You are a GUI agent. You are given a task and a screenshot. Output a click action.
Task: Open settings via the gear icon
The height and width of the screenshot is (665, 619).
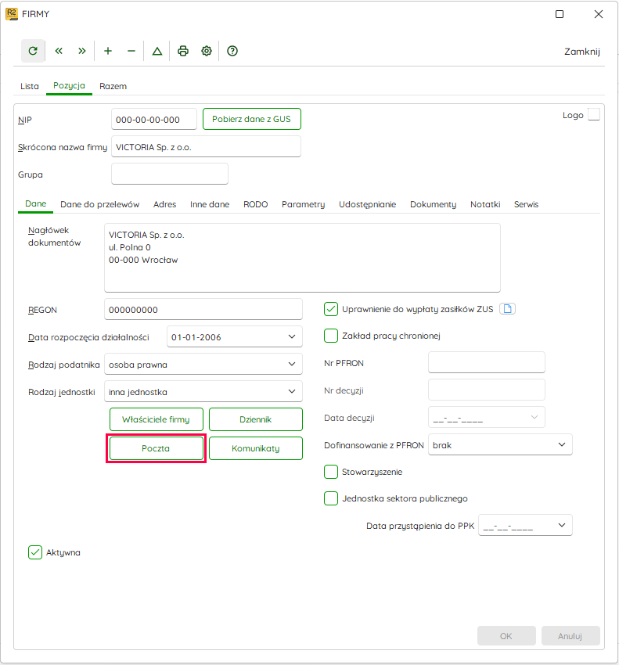click(207, 51)
